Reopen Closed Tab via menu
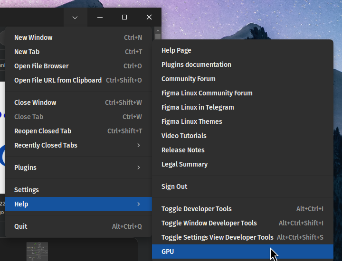Screen dimensions: 342x261 [x=43, y=131]
